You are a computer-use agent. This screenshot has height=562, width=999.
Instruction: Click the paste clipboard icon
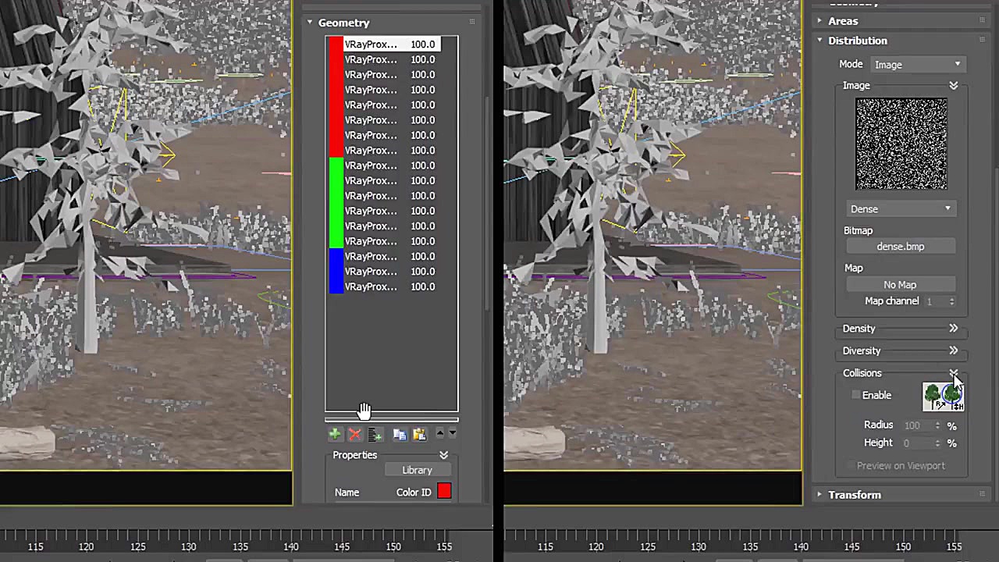[419, 434]
